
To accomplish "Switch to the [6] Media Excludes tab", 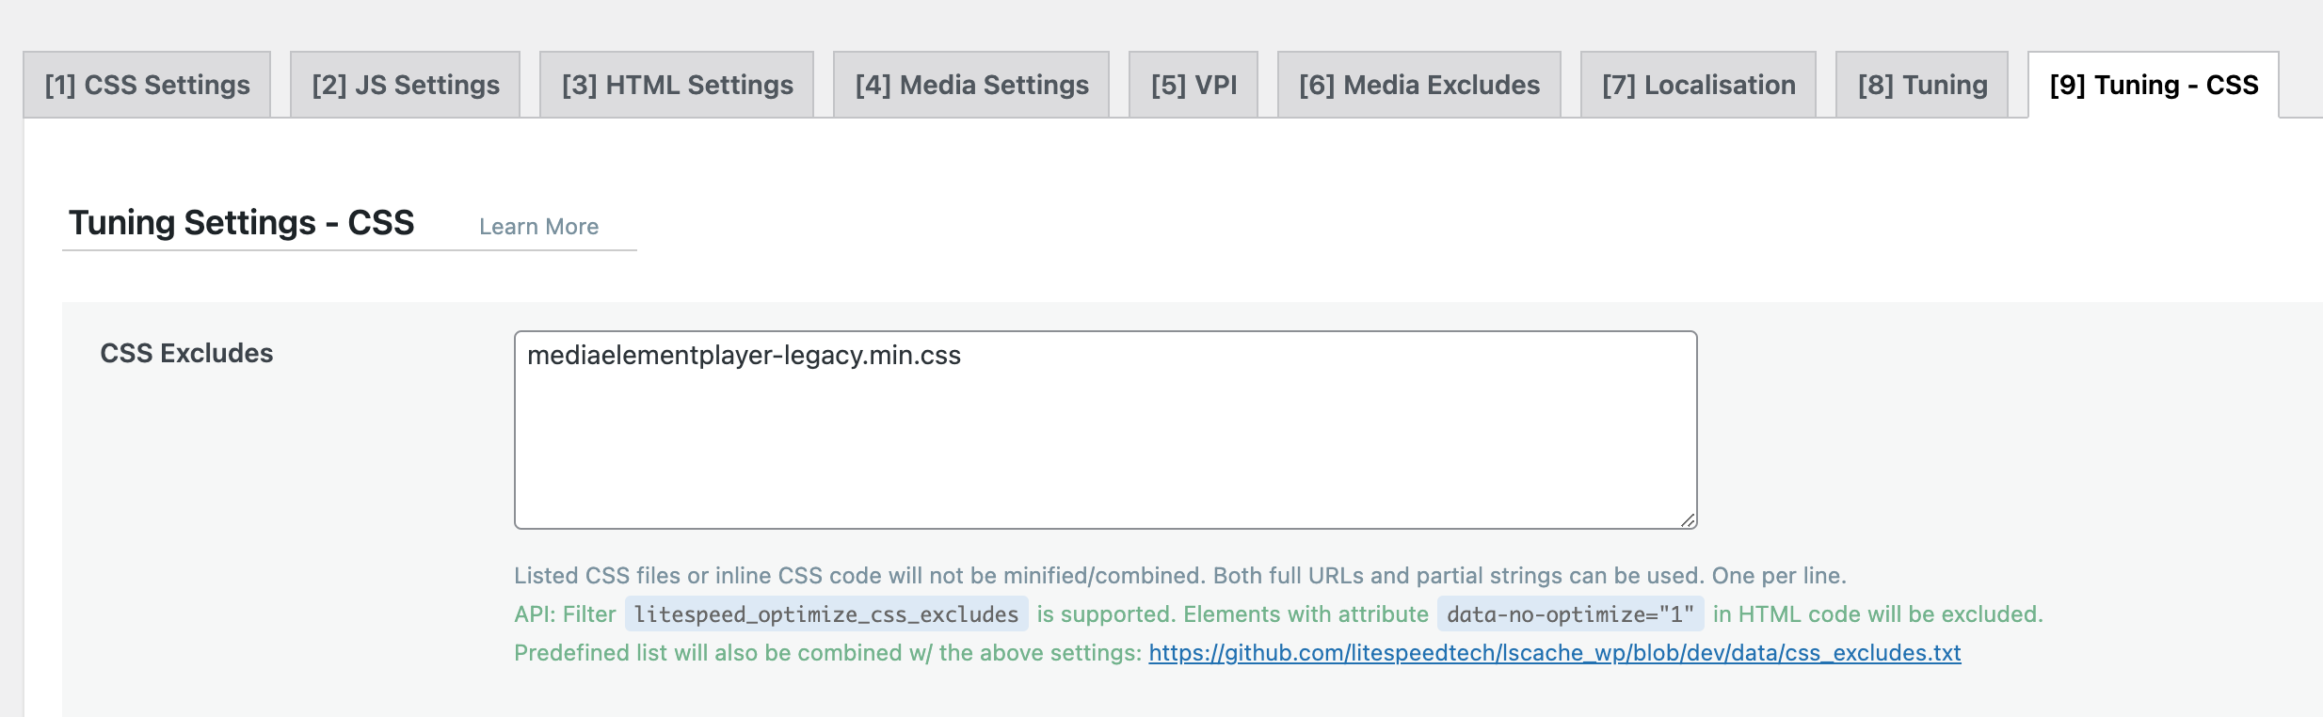I will [1419, 85].
